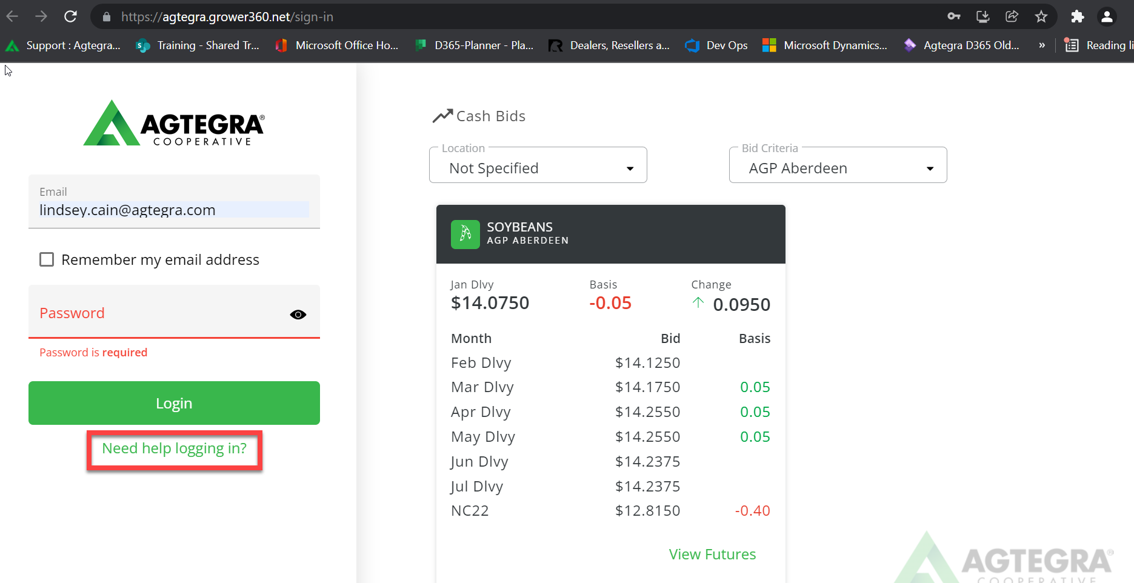Open Dealers, Resellers bookmark

(x=609, y=45)
